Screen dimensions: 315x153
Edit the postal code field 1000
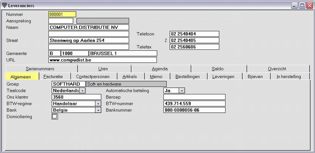pyautogui.click(x=74, y=53)
